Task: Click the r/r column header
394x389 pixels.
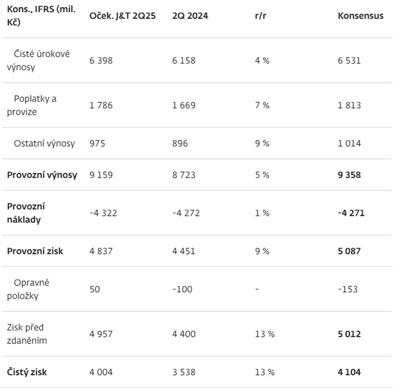Action: 260,16
